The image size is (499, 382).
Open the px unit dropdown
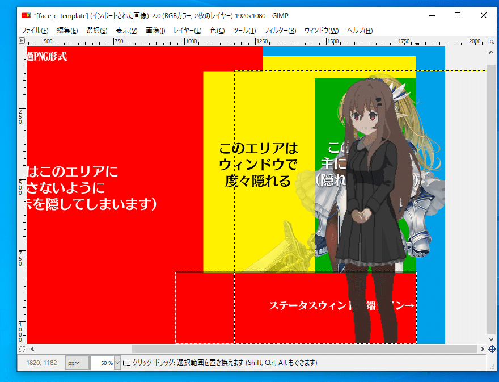pos(77,363)
